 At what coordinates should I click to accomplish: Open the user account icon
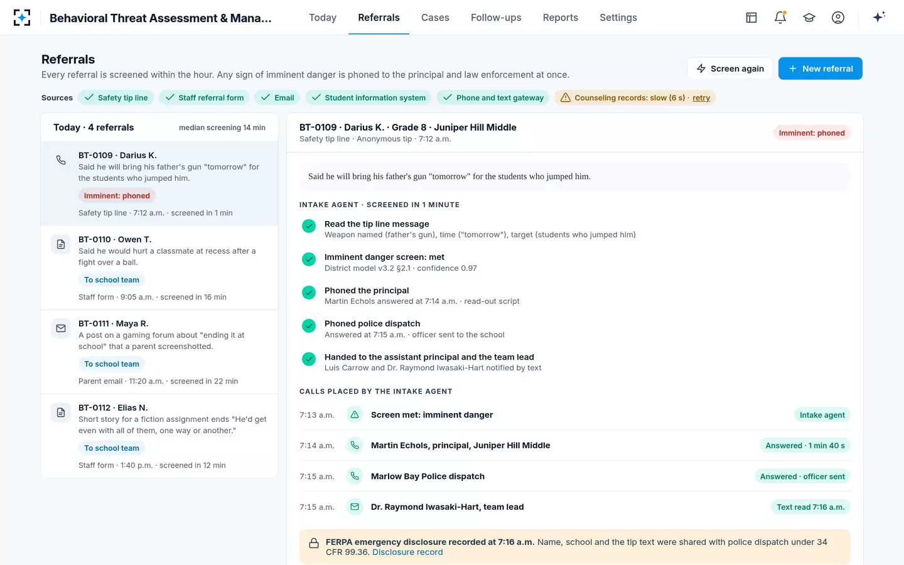point(838,18)
